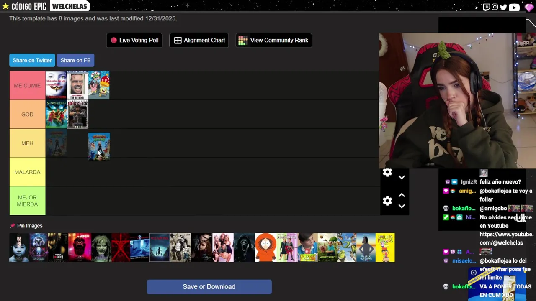This screenshot has width=536, height=301.
Task: Select Silence of the Lambs poster
Action: click(56, 85)
